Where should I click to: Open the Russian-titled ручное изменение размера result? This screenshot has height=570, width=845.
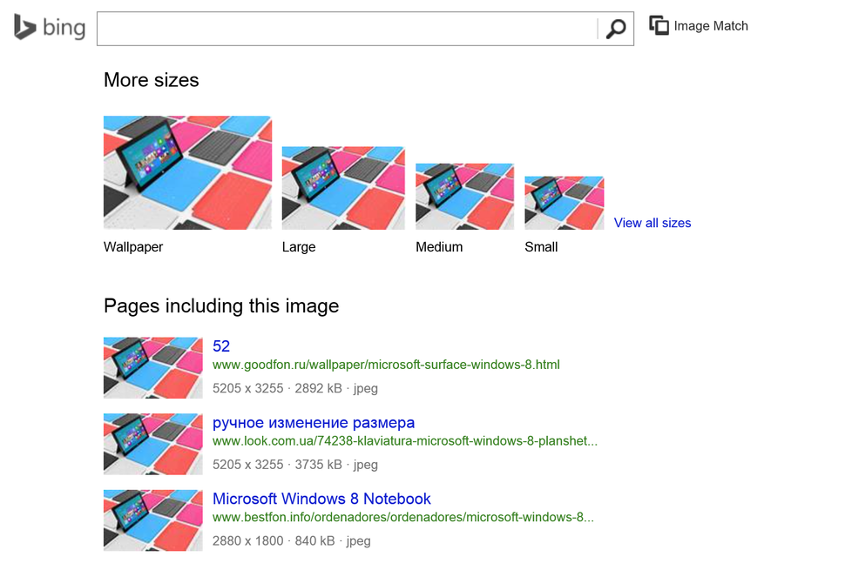[314, 423]
